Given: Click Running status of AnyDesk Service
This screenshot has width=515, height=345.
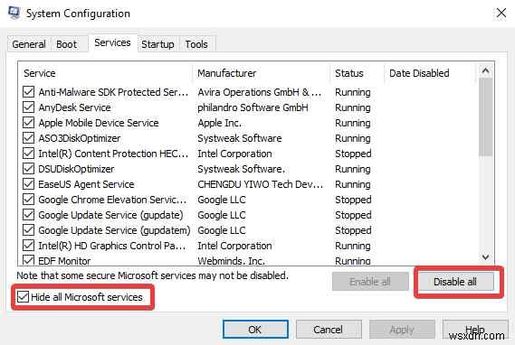Looking at the screenshot, I should click(353, 107).
